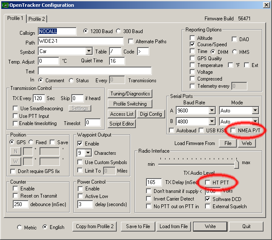272x240 pixels.
Task: Uncheck the Software DCD checkbox
Action: point(208,199)
